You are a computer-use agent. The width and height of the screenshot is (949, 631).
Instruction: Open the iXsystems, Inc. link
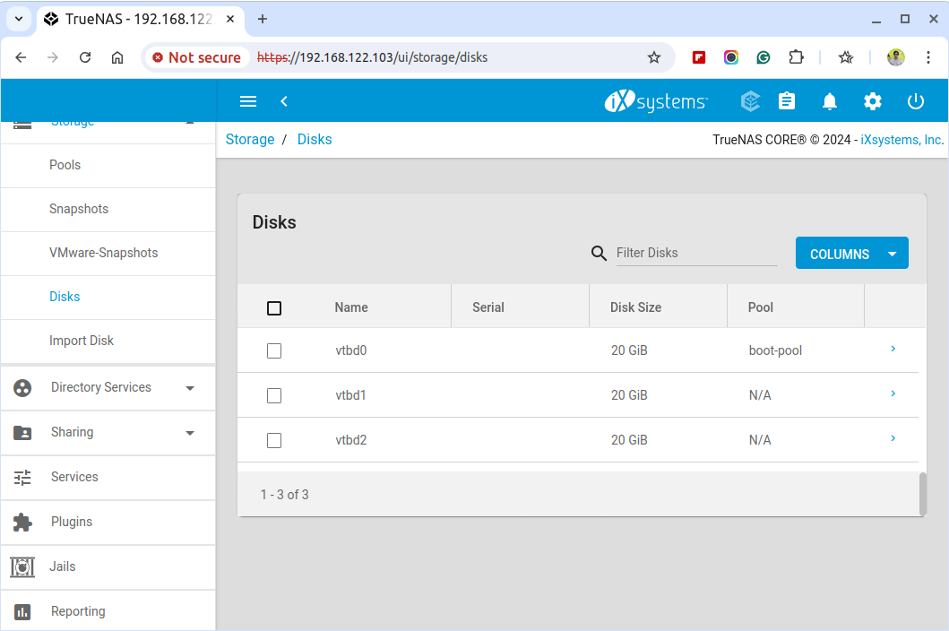click(902, 140)
